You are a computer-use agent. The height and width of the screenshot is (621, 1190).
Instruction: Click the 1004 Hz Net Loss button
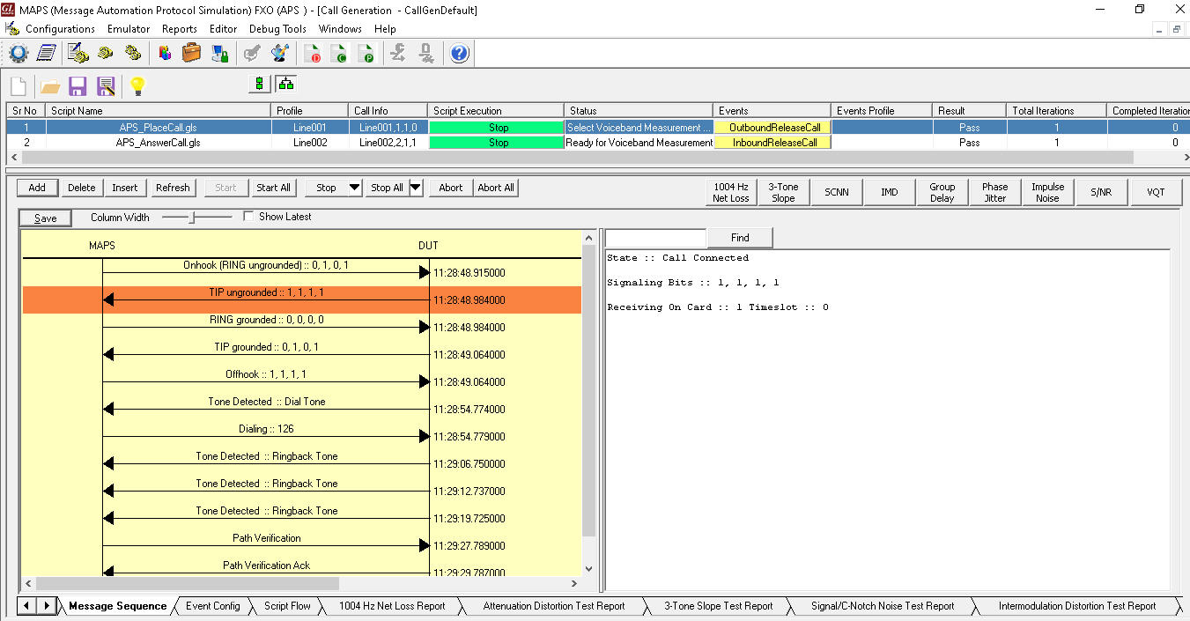pyautogui.click(x=729, y=192)
